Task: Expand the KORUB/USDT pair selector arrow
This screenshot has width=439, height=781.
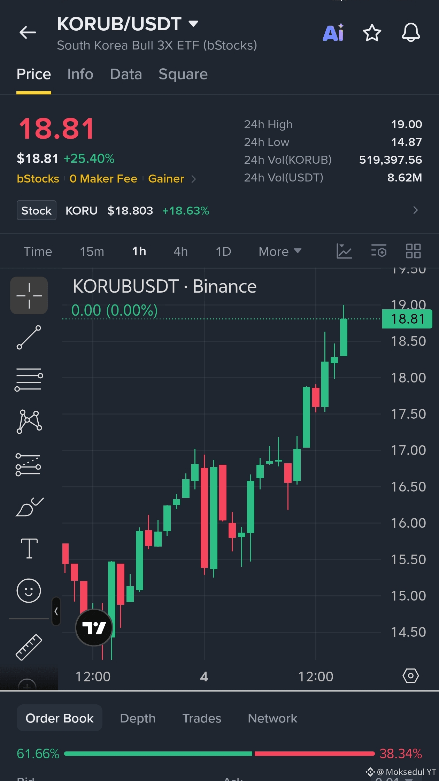Action: point(193,24)
